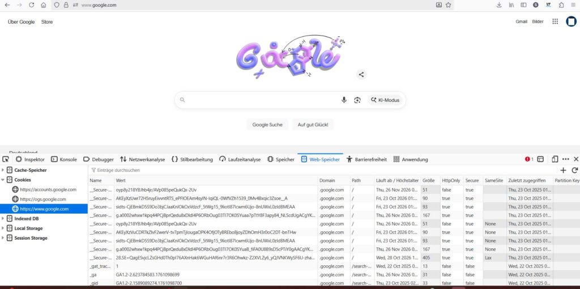Refresh the cookie list in storage panel
The height and width of the screenshot is (289, 580).
pos(575,170)
